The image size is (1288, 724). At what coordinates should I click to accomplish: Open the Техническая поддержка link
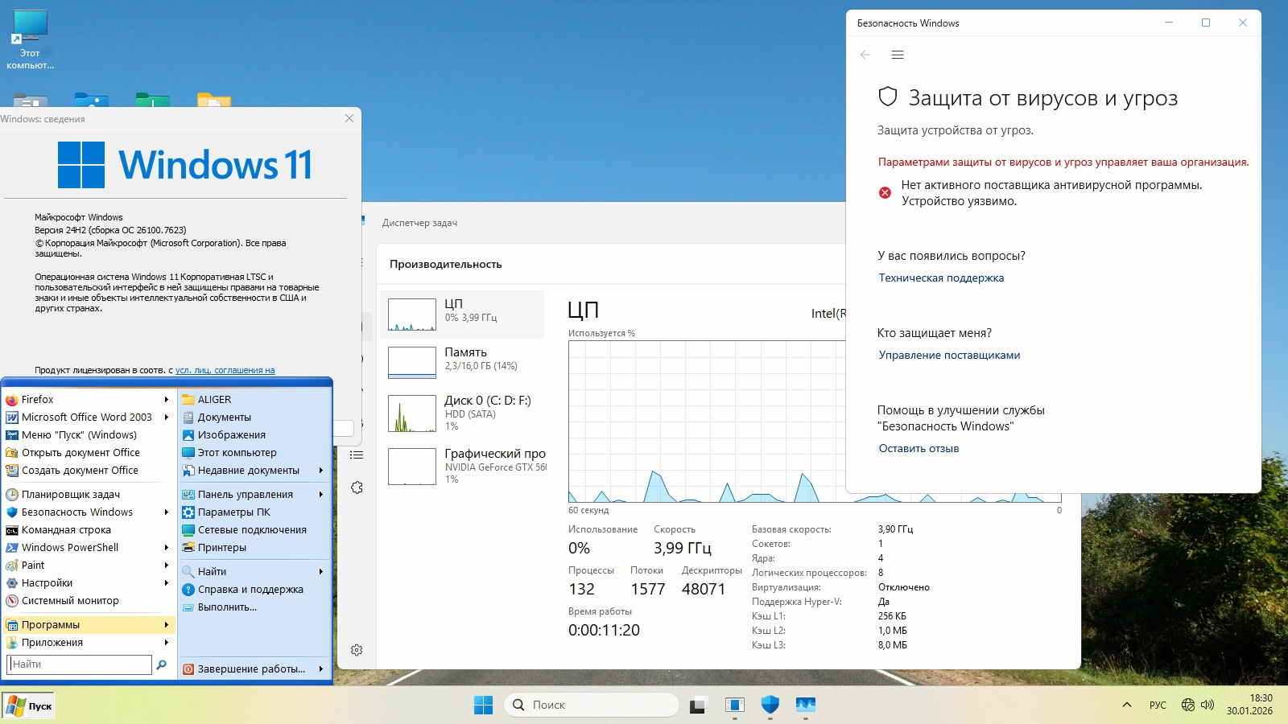(941, 278)
